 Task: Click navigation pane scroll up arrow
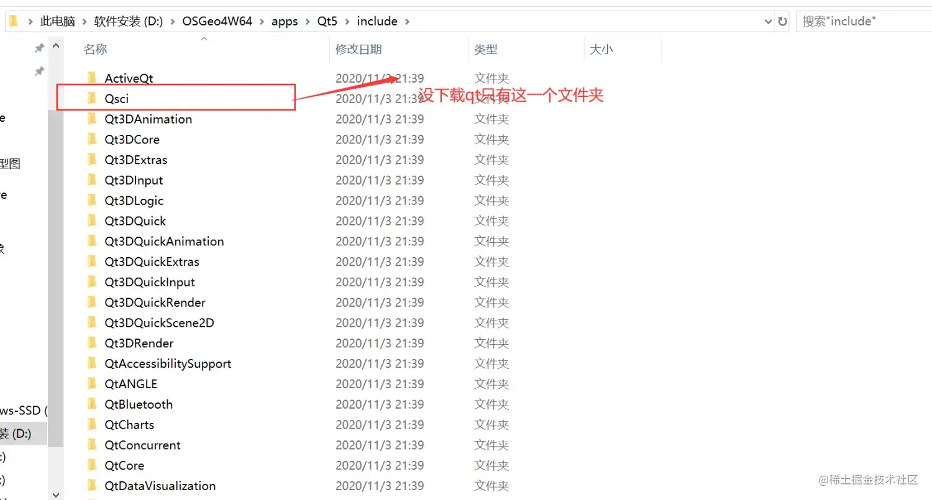point(56,46)
